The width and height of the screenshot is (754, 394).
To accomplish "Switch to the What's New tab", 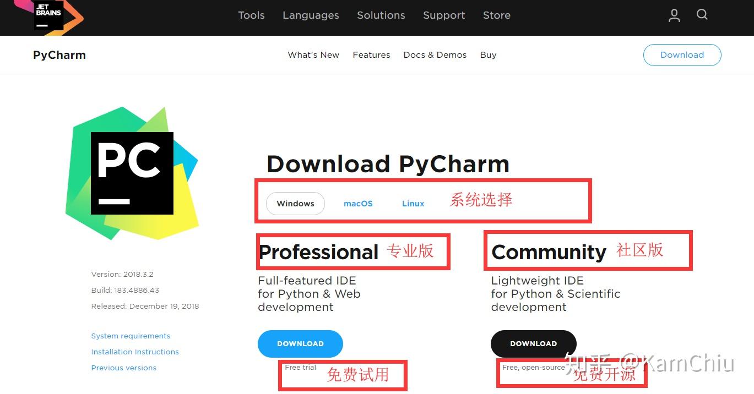I will click(x=313, y=54).
